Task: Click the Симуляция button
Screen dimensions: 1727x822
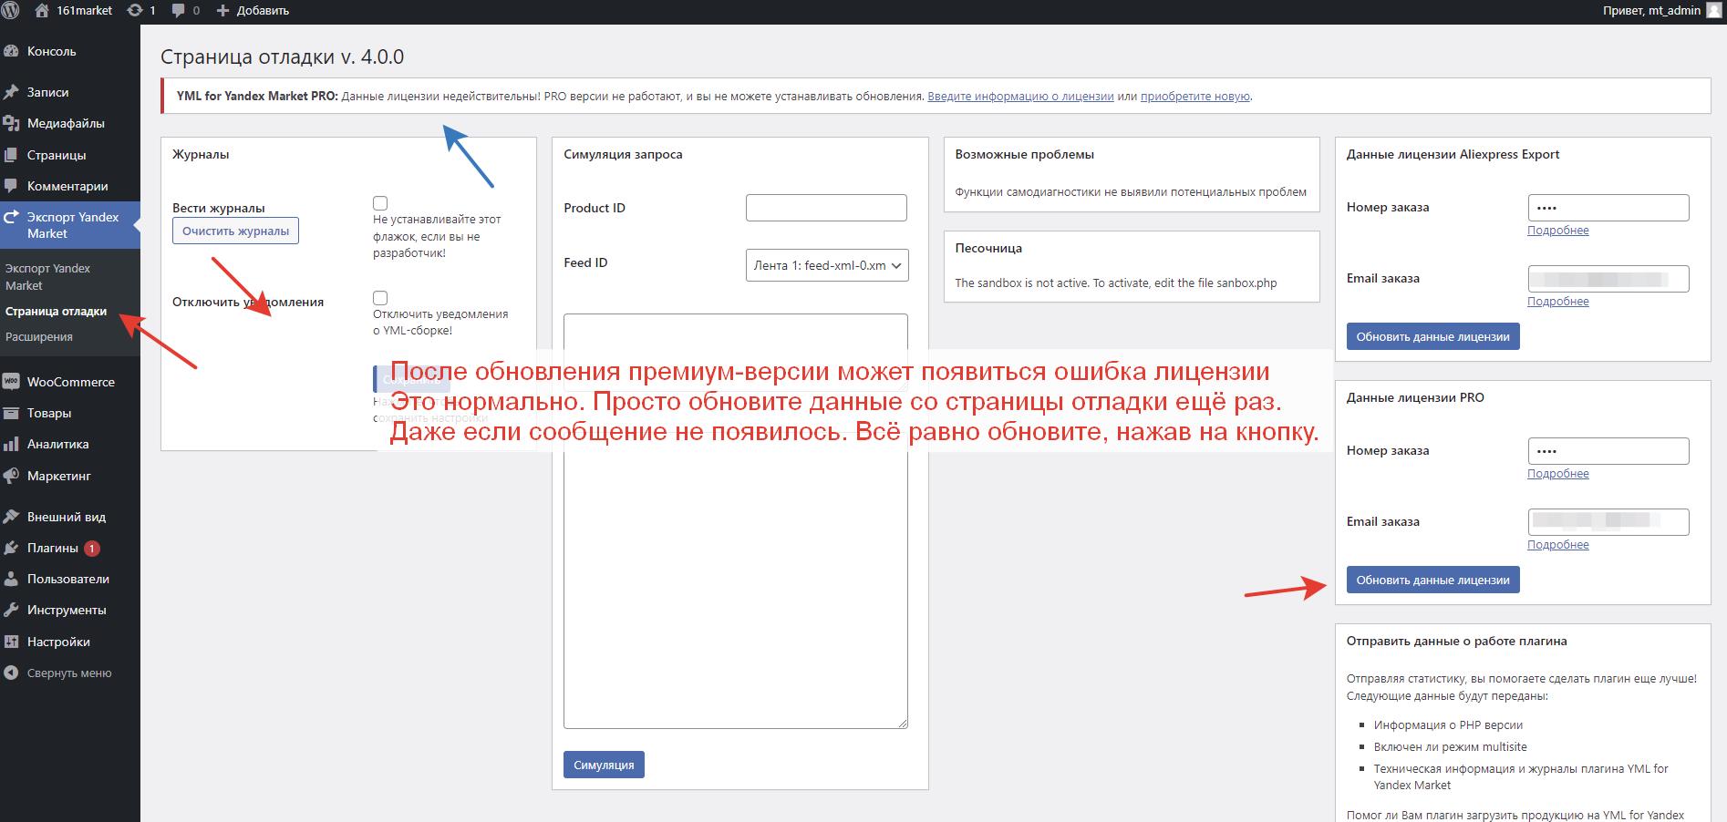Action: [x=604, y=765]
